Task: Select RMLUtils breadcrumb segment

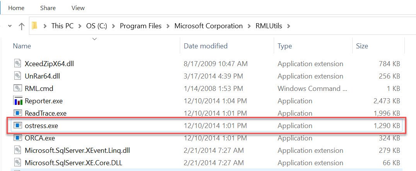Action: (x=269, y=26)
